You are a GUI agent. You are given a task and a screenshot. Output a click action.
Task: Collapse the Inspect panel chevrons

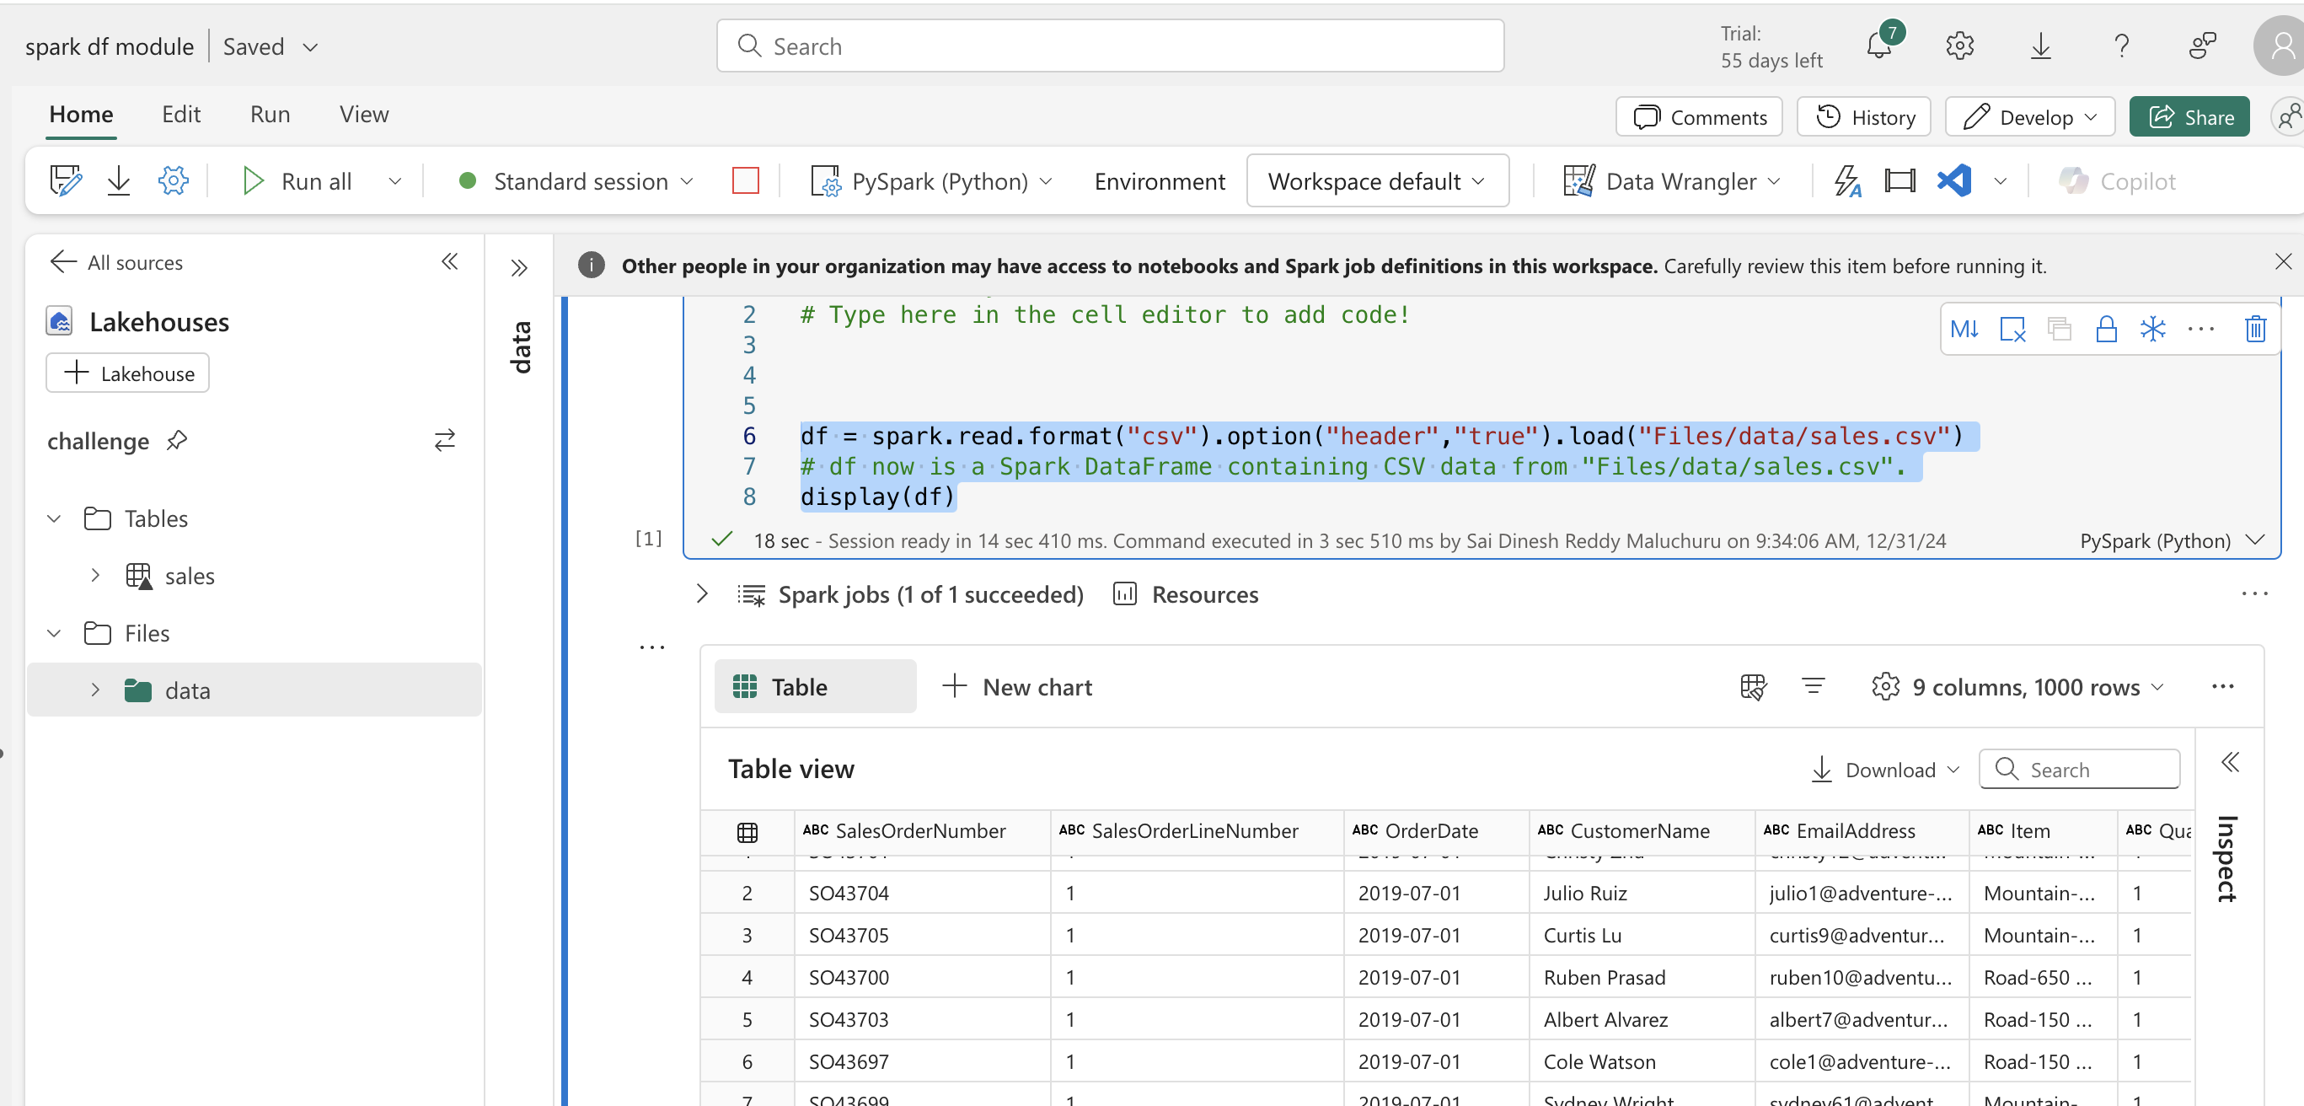pos(2231,762)
